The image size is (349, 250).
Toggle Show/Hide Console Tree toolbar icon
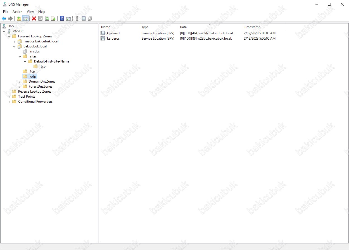pyautogui.click(x=25, y=19)
